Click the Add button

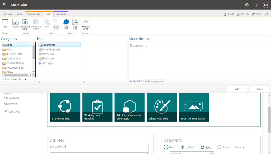click(x=237, y=89)
